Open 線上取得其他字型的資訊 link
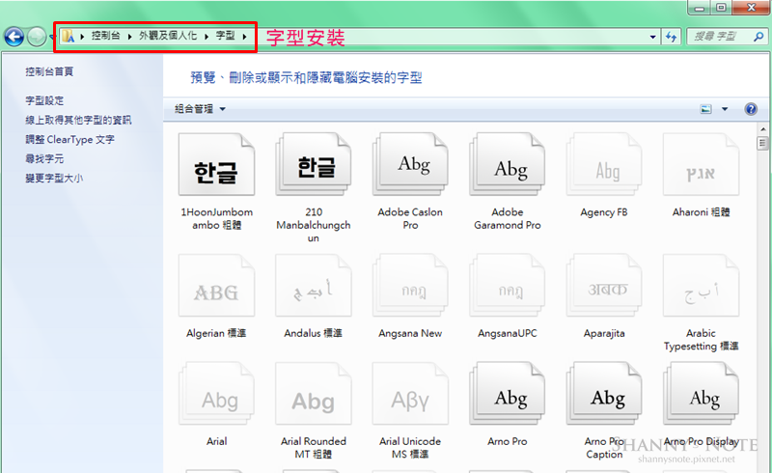Viewport: 772px width, 473px height. click(78, 120)
